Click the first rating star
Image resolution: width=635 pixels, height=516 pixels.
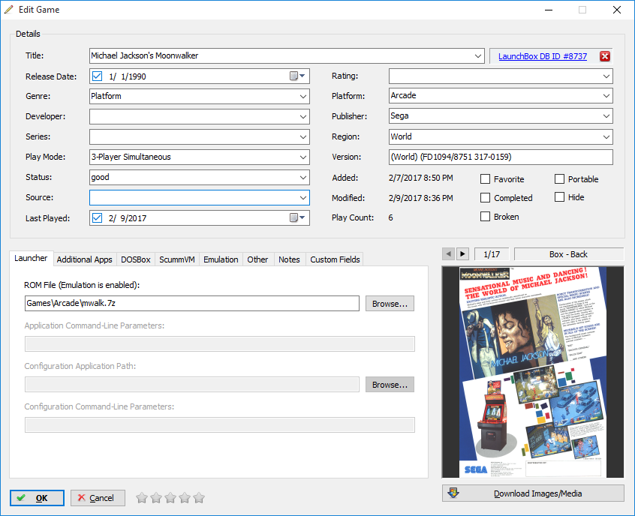[142, 497]
